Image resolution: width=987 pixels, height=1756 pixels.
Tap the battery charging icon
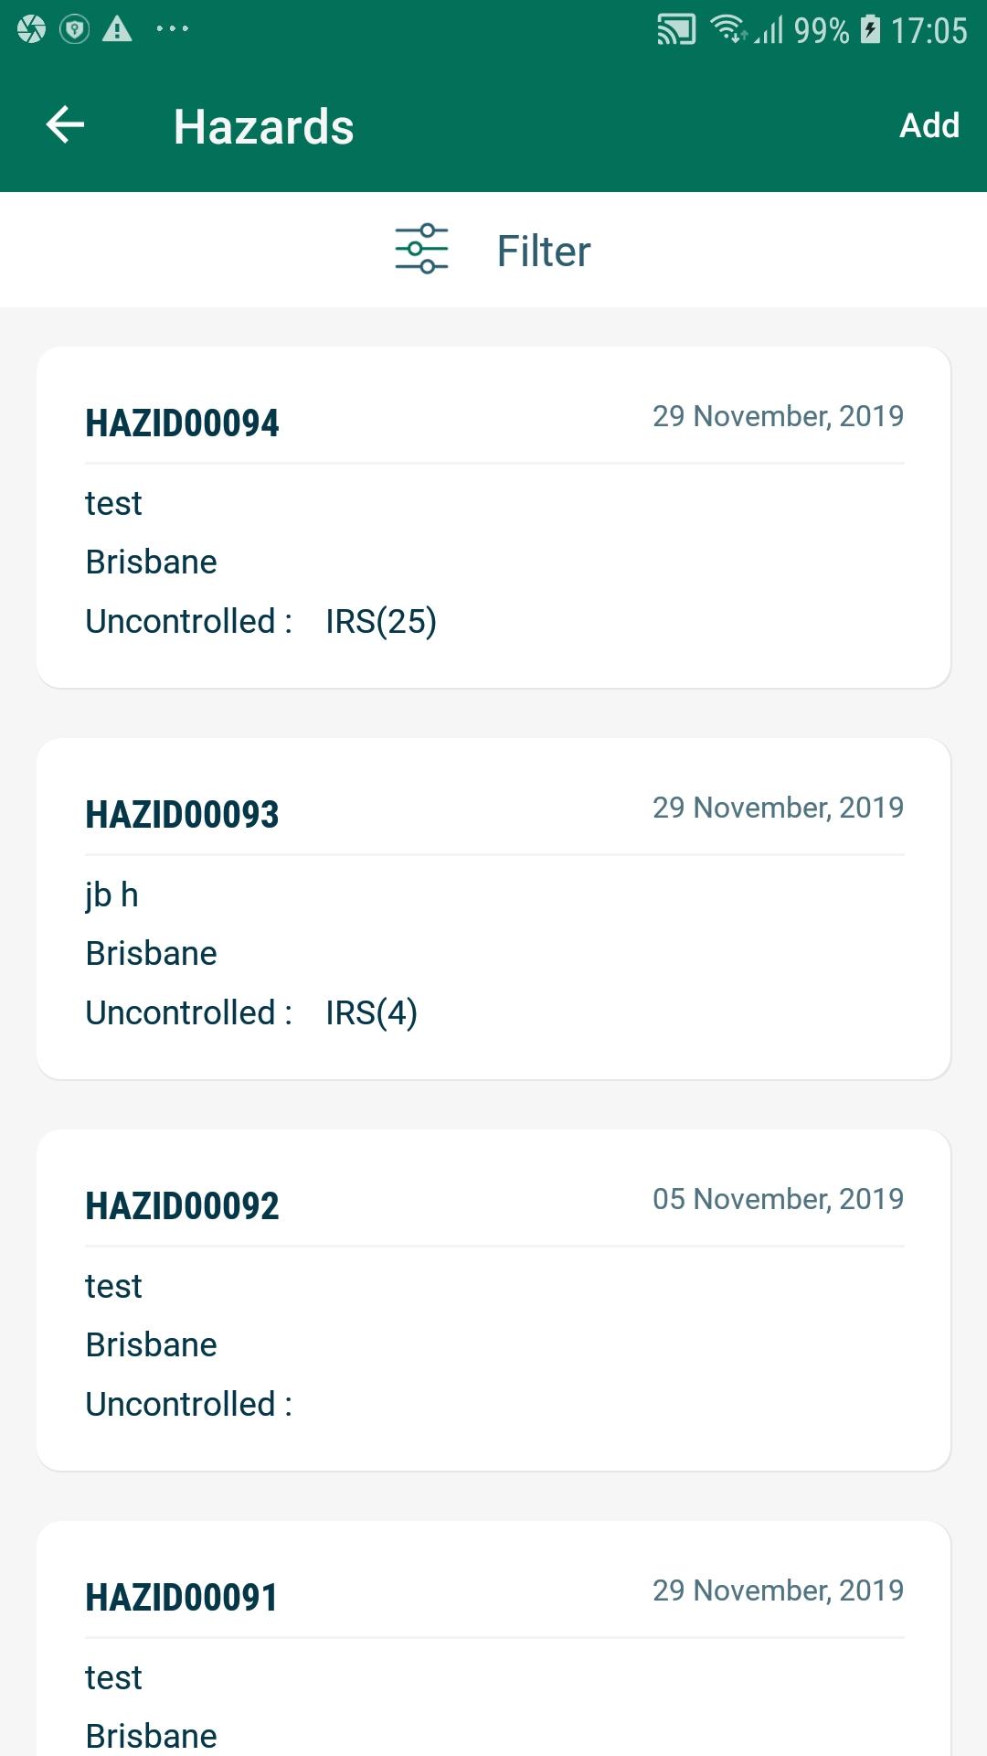point(870,30)
